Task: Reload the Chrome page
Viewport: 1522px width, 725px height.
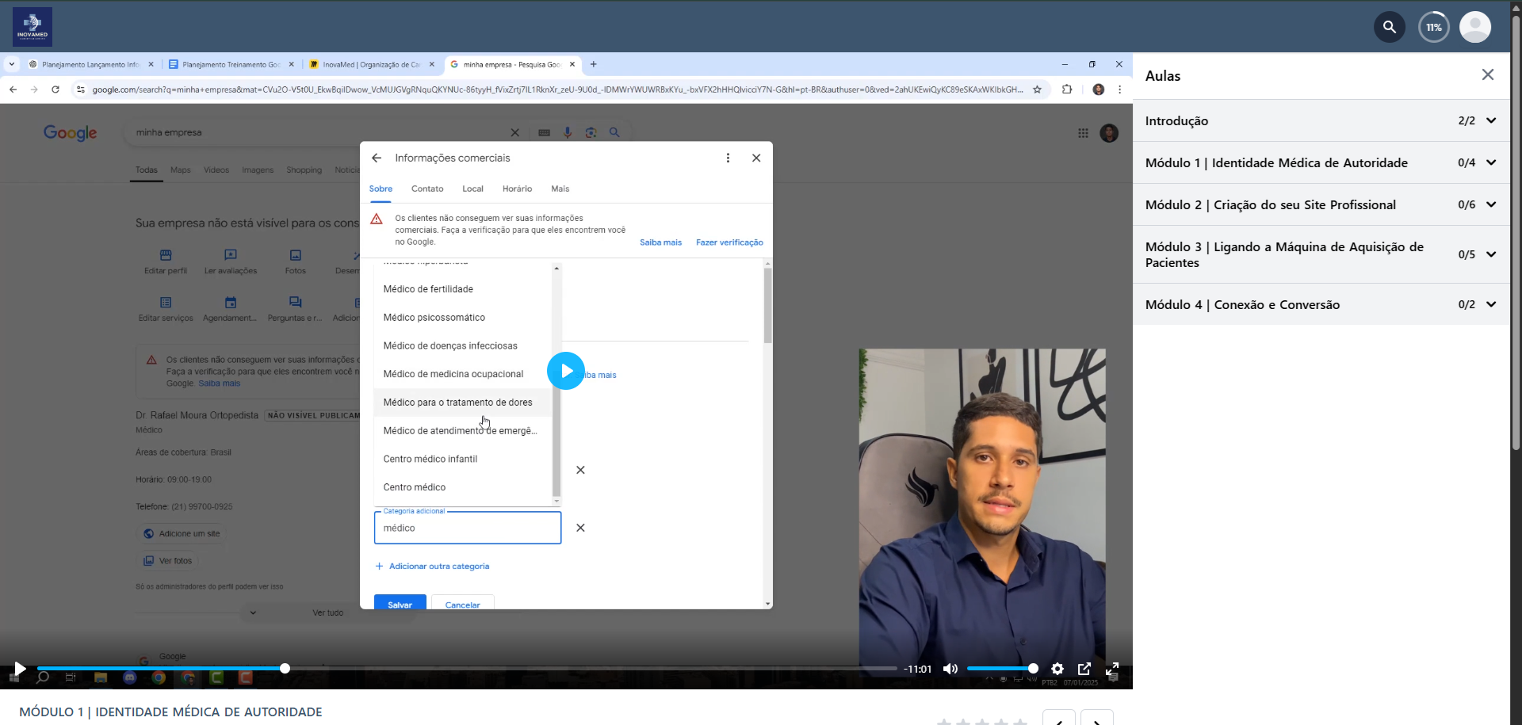Action: [x=55, y=90]
